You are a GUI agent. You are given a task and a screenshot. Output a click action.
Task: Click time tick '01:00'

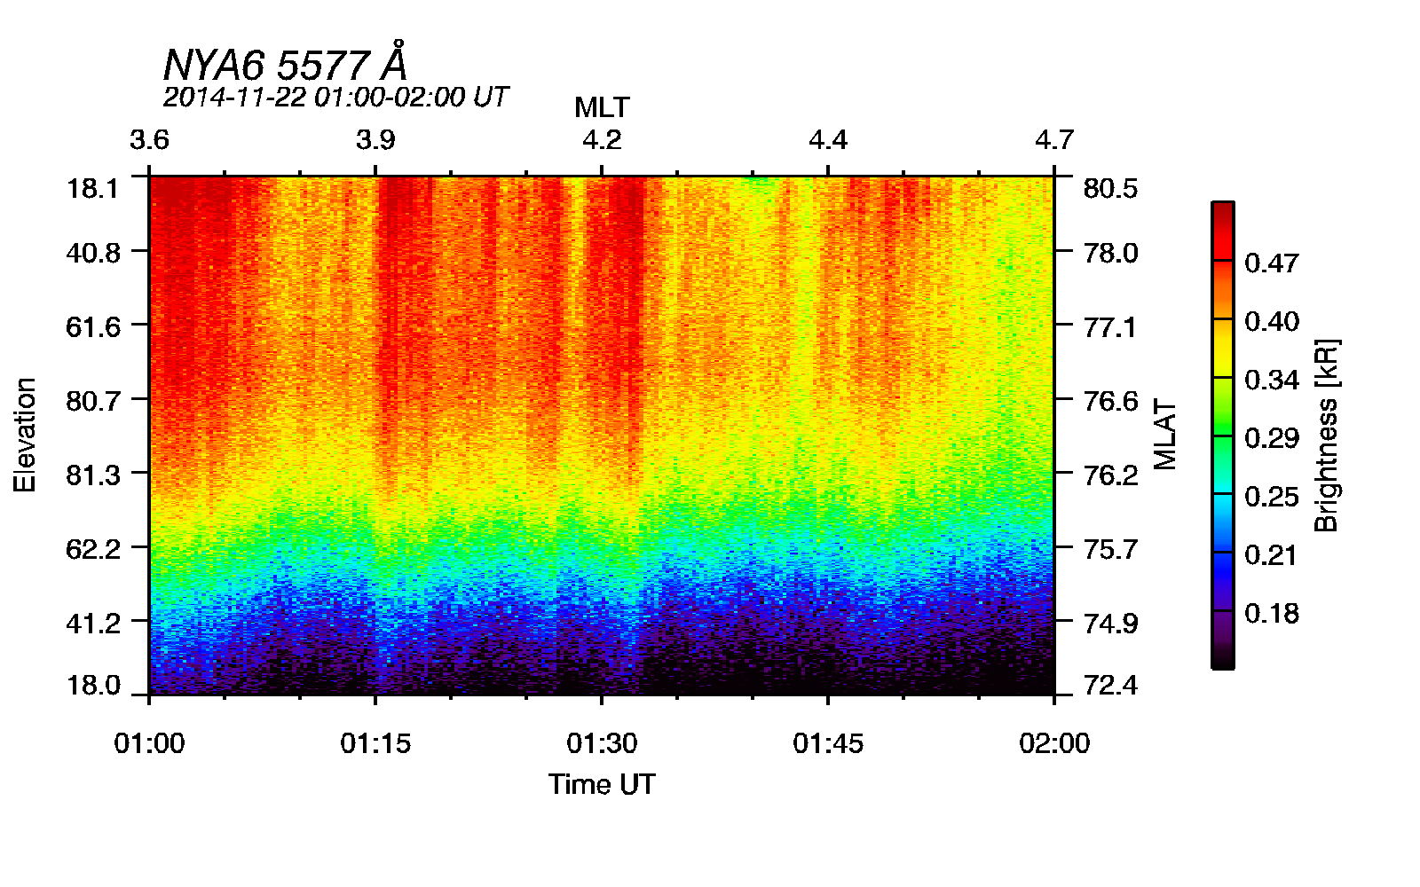point(149,742)
